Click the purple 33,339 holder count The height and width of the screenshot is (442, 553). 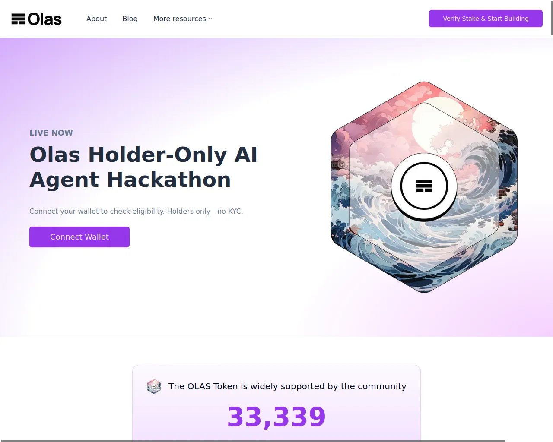coord(276,417)
